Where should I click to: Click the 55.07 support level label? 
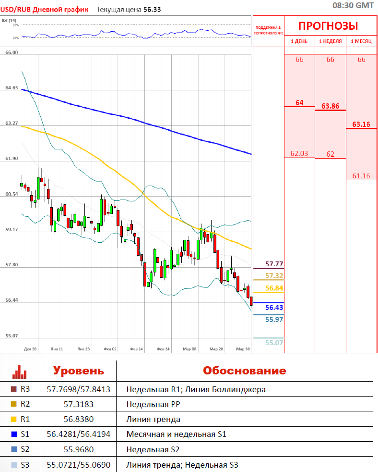[274, 343]
